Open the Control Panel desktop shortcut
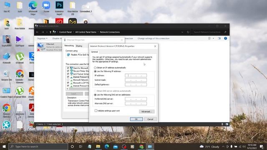This screenshot has height=150, width=267. point(7,92)
